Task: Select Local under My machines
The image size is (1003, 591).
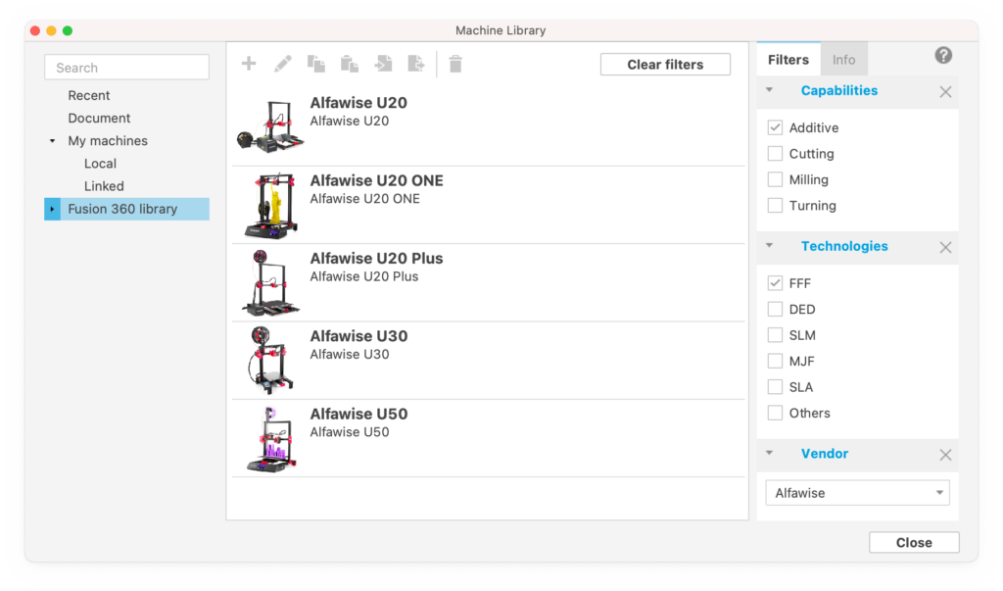Action: pos(100,164)
